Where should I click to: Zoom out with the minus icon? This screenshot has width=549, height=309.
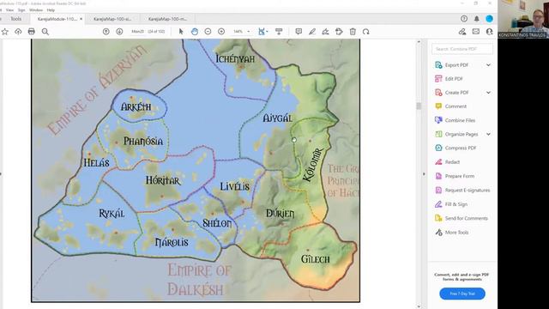[x=208, y=32]
